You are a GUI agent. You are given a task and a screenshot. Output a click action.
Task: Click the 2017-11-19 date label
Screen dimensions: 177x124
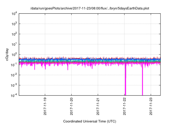point(45,106)
